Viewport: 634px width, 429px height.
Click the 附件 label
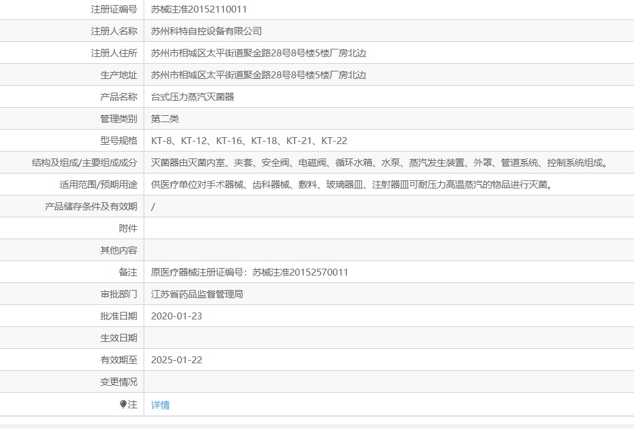(128, 228)
